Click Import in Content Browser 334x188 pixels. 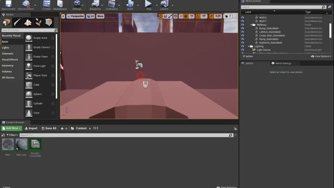point(31,128)
